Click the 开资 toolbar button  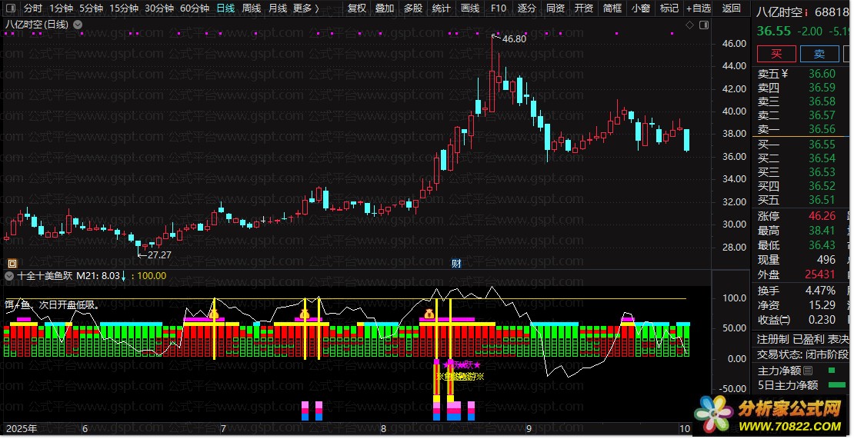(x=583, y=8)
